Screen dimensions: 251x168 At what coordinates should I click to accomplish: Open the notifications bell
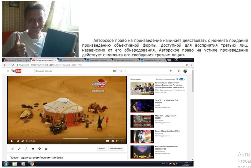[179, 71]
